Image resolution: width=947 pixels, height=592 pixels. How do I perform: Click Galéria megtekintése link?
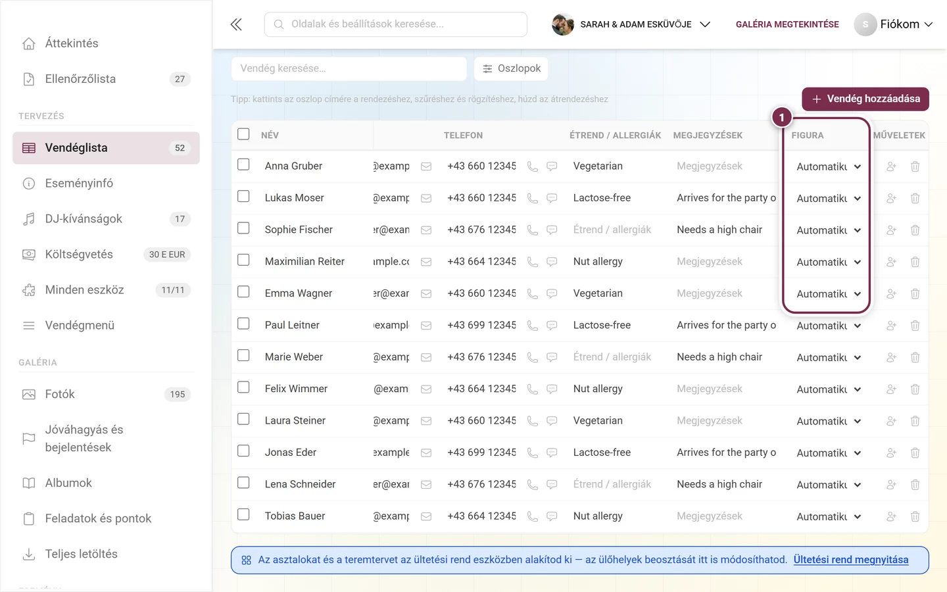787,24
